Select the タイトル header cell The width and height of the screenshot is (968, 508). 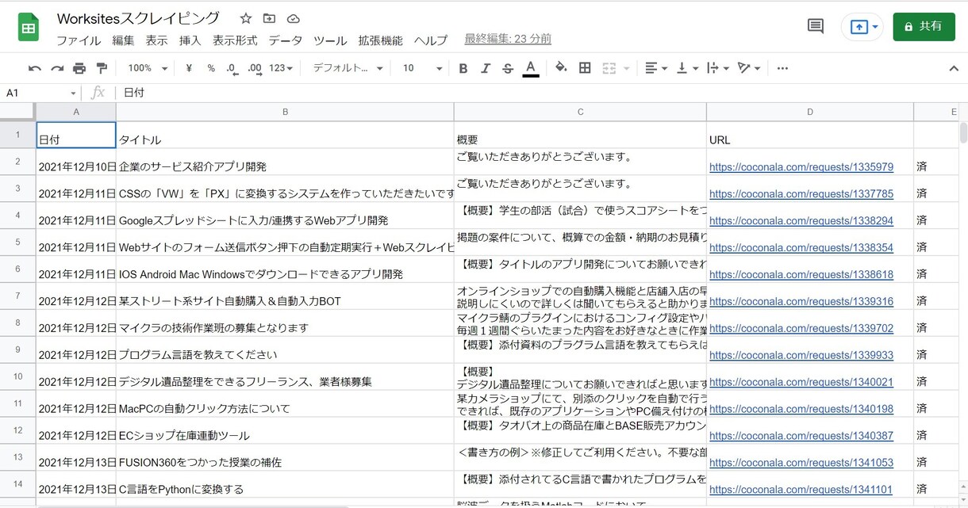coord(285,135)
